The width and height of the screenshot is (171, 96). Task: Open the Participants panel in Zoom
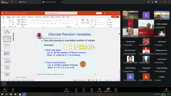click(67, 90)
